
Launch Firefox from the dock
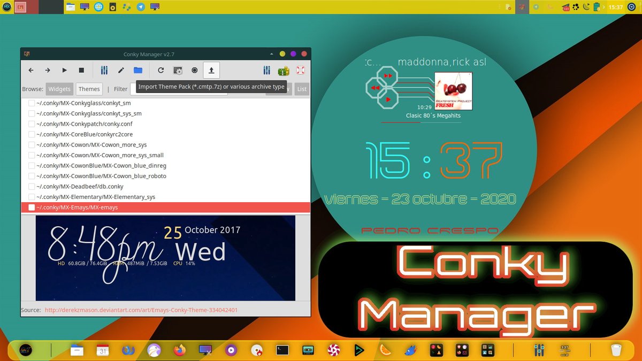pyautogui.click(x=179, y=350)
